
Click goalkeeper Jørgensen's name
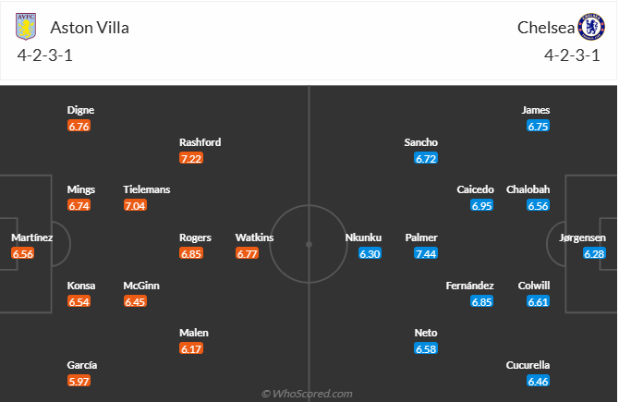(x=582, y=238)
